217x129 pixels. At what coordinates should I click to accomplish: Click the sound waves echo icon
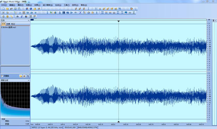[x=71, y=13]
